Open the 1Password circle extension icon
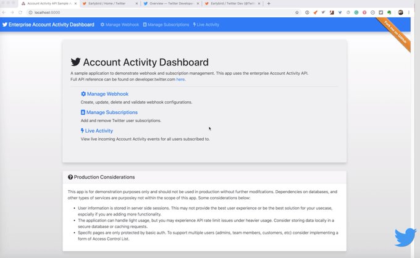Image resolution: width=420 pixels, height=258 pixels. (307, 12)
